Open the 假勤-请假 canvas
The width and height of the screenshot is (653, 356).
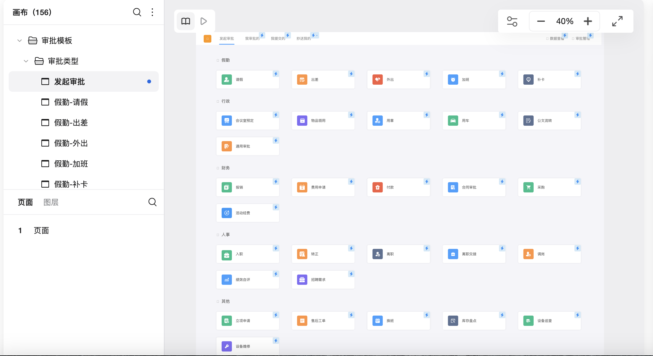(x=84, y=102)
